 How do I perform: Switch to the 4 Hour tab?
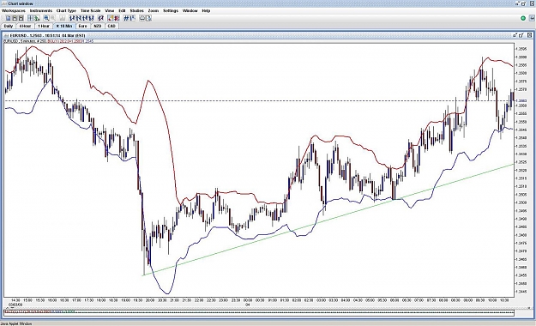[25, 26]
